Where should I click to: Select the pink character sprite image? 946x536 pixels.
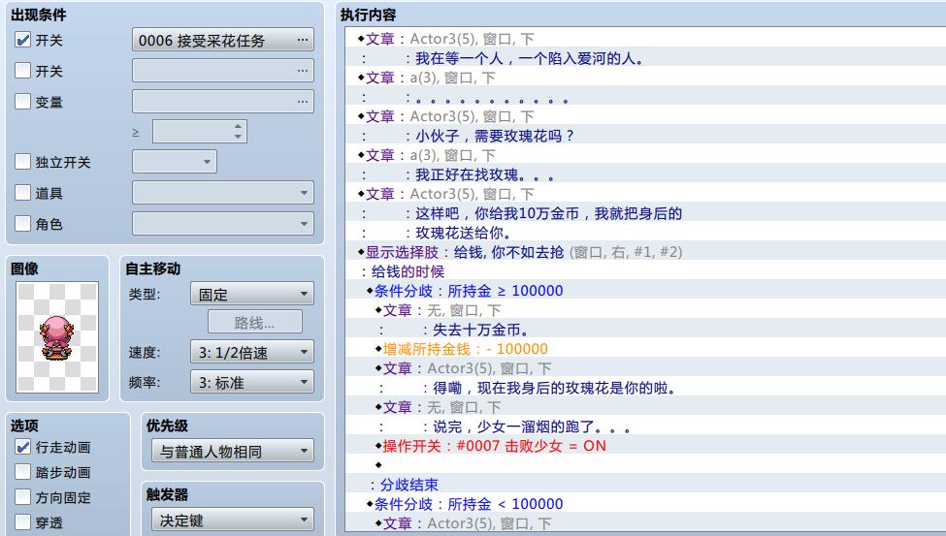pyautogui.click(x=57, y=337)
